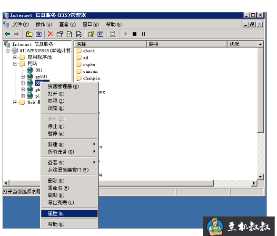Click the Forward arrow toolbar icon

17,34
